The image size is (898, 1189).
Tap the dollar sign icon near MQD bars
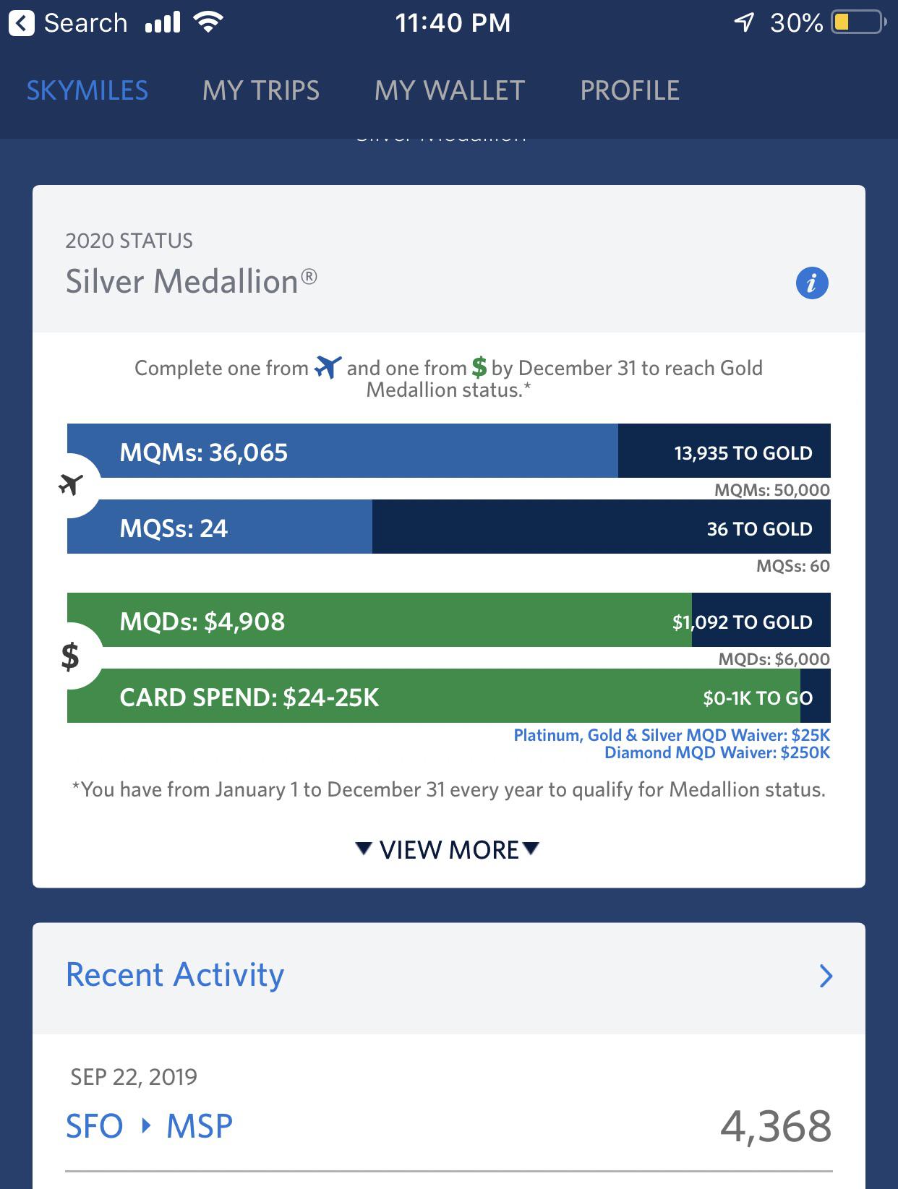(x=69, y=656)
